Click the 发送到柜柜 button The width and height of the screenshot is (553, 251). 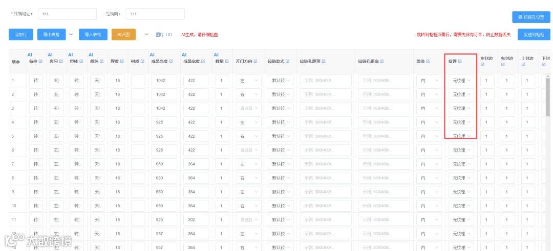pyautogui.click(x=534, y=35)
